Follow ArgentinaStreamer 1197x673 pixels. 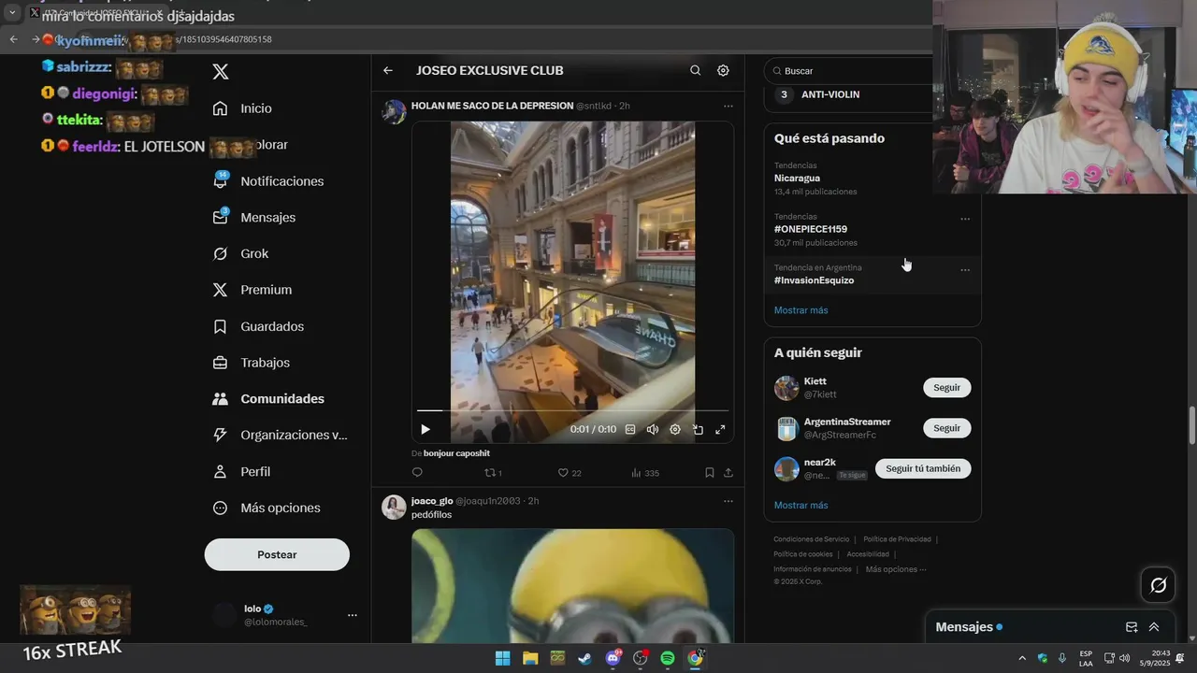[946, 428]
